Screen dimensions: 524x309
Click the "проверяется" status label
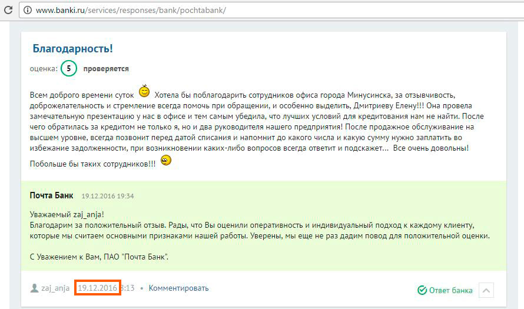[x=106, y=69]
